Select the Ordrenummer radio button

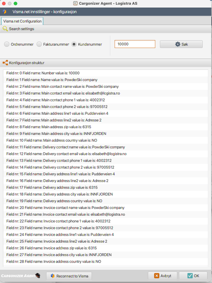point(7,44)
